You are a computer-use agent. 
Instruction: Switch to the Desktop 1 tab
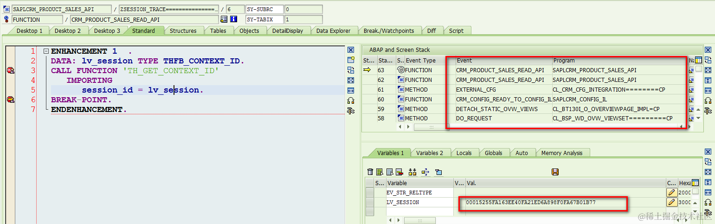(29, 31)
